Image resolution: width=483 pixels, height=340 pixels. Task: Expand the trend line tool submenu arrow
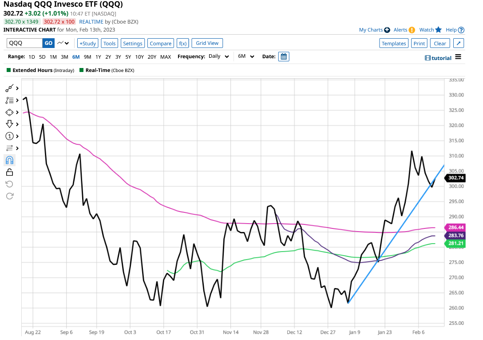pos(17,88)
